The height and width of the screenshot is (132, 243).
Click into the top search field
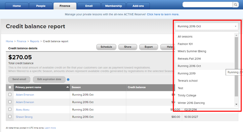click(207, 4)
